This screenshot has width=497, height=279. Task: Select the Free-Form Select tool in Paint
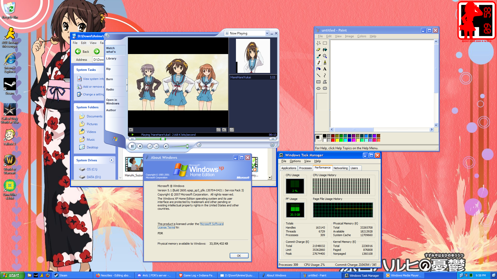[x=319, y=43]
